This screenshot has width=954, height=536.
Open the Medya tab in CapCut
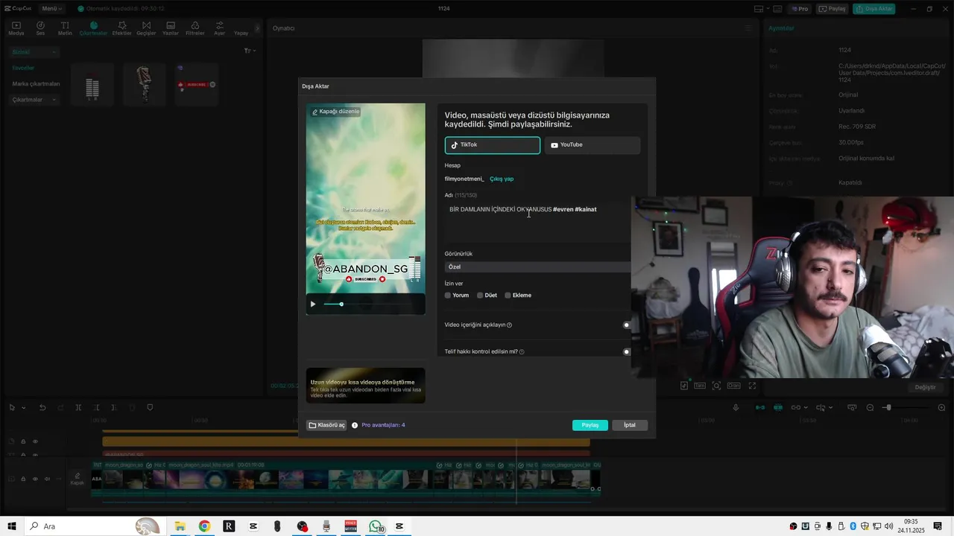pyautogui.click(x=16, y=28)
